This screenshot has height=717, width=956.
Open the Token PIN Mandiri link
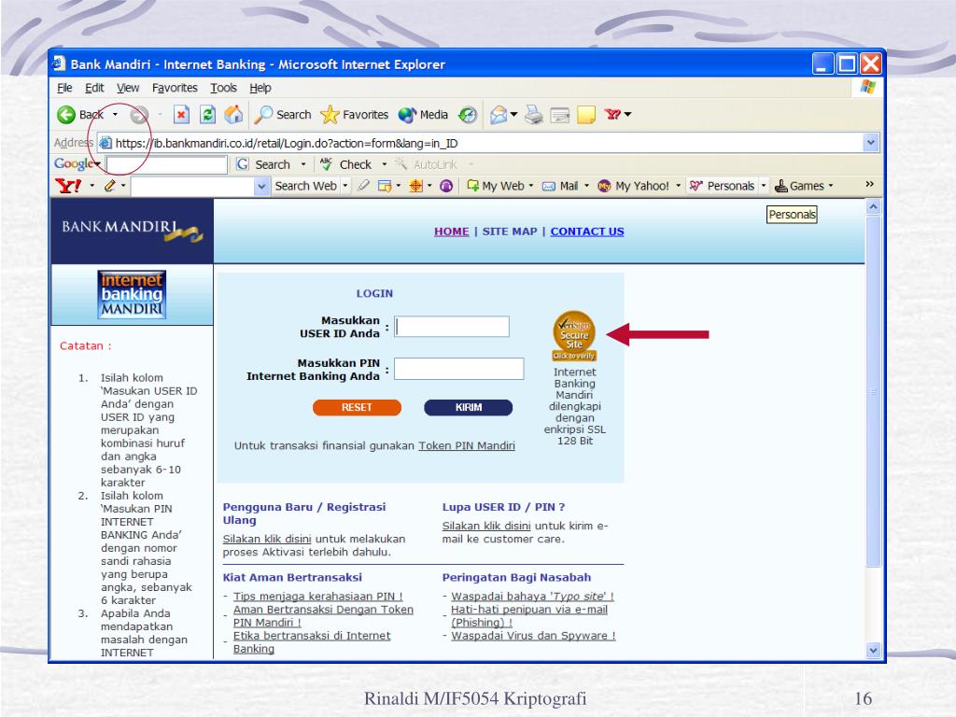(x=467, y=445)
